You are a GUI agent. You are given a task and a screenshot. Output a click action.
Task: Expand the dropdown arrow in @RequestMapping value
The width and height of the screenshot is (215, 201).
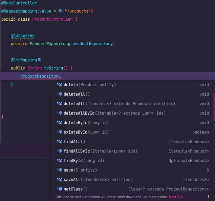[x=63, y=11]
